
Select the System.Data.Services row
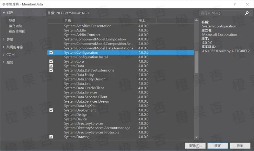121,92
